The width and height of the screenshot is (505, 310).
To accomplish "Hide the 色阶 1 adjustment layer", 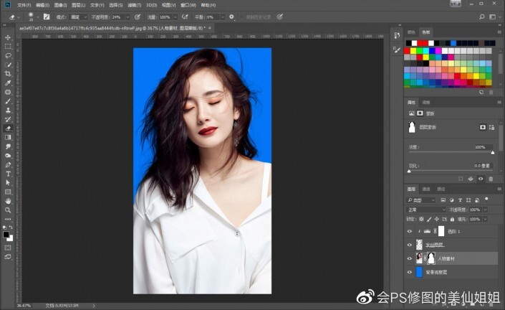I will click(410, 231).
